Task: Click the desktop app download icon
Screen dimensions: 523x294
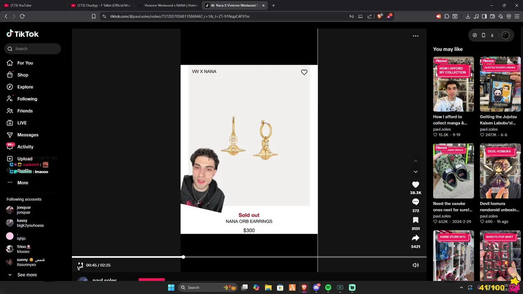Action: tap(492, 35)
